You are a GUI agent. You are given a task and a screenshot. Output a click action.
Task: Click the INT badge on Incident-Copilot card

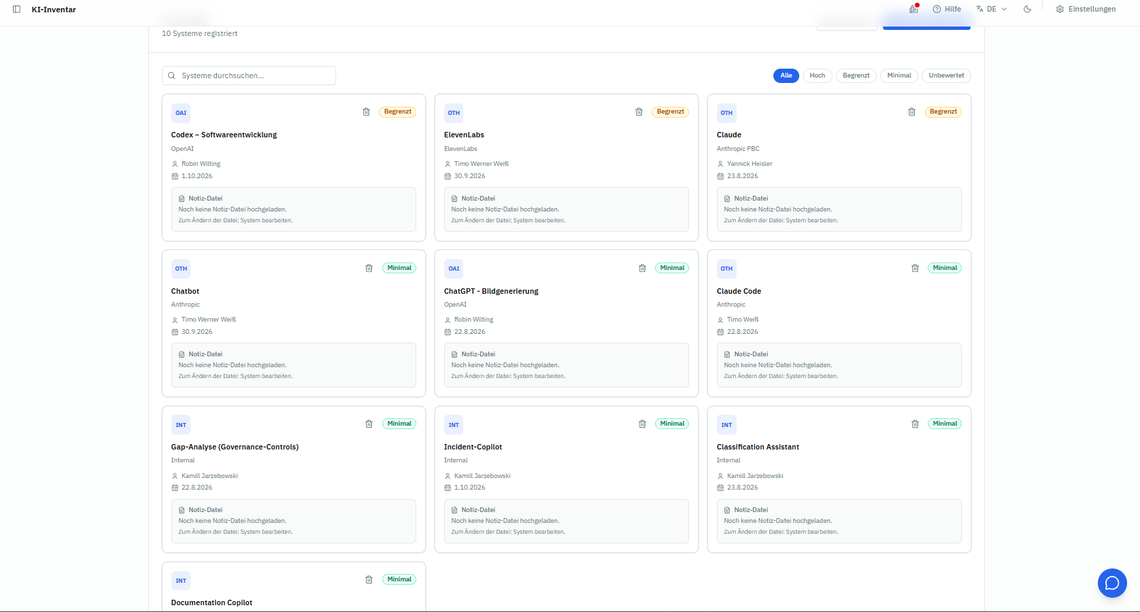coord(454,425)
